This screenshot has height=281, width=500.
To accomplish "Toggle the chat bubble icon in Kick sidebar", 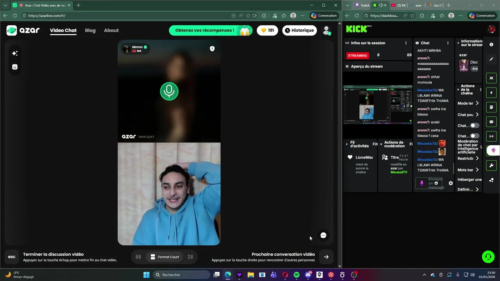I will tap(491, 122).
